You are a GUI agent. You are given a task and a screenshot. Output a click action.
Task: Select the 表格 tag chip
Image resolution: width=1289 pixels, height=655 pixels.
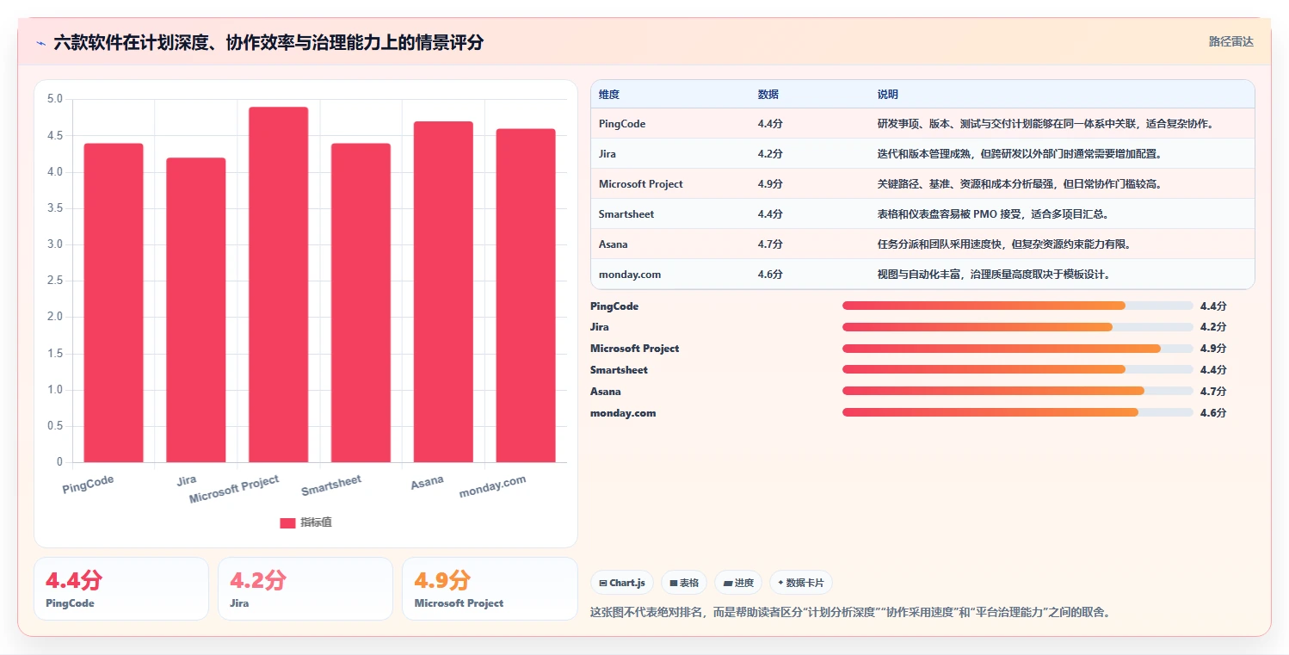[x=684, y=583]
